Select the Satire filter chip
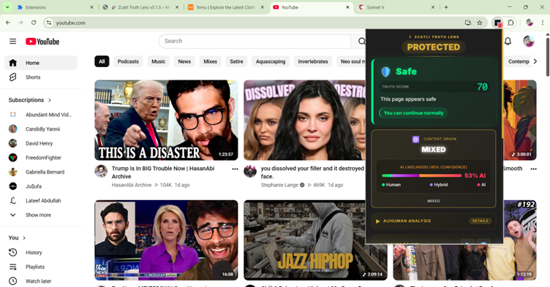550x287 pixels. [x=236, y=61]
